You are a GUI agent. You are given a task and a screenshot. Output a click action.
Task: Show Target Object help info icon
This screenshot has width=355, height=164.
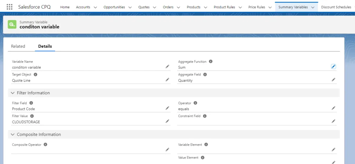(x=35, y=74)
